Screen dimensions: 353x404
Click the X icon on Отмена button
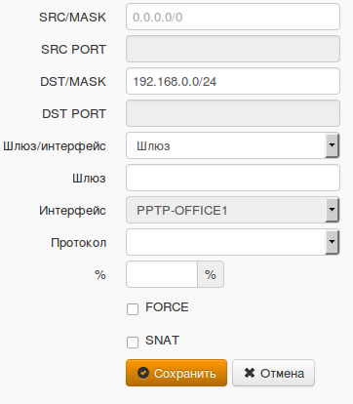250,373
